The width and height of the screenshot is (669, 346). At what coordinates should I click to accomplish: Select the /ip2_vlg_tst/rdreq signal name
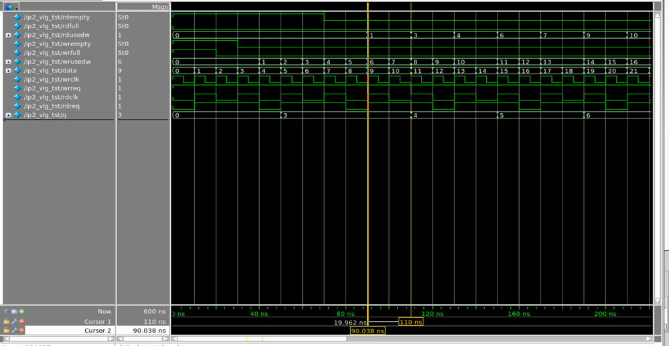point(52,106)
